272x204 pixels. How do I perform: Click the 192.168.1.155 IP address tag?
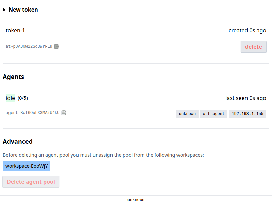[248, 114]
